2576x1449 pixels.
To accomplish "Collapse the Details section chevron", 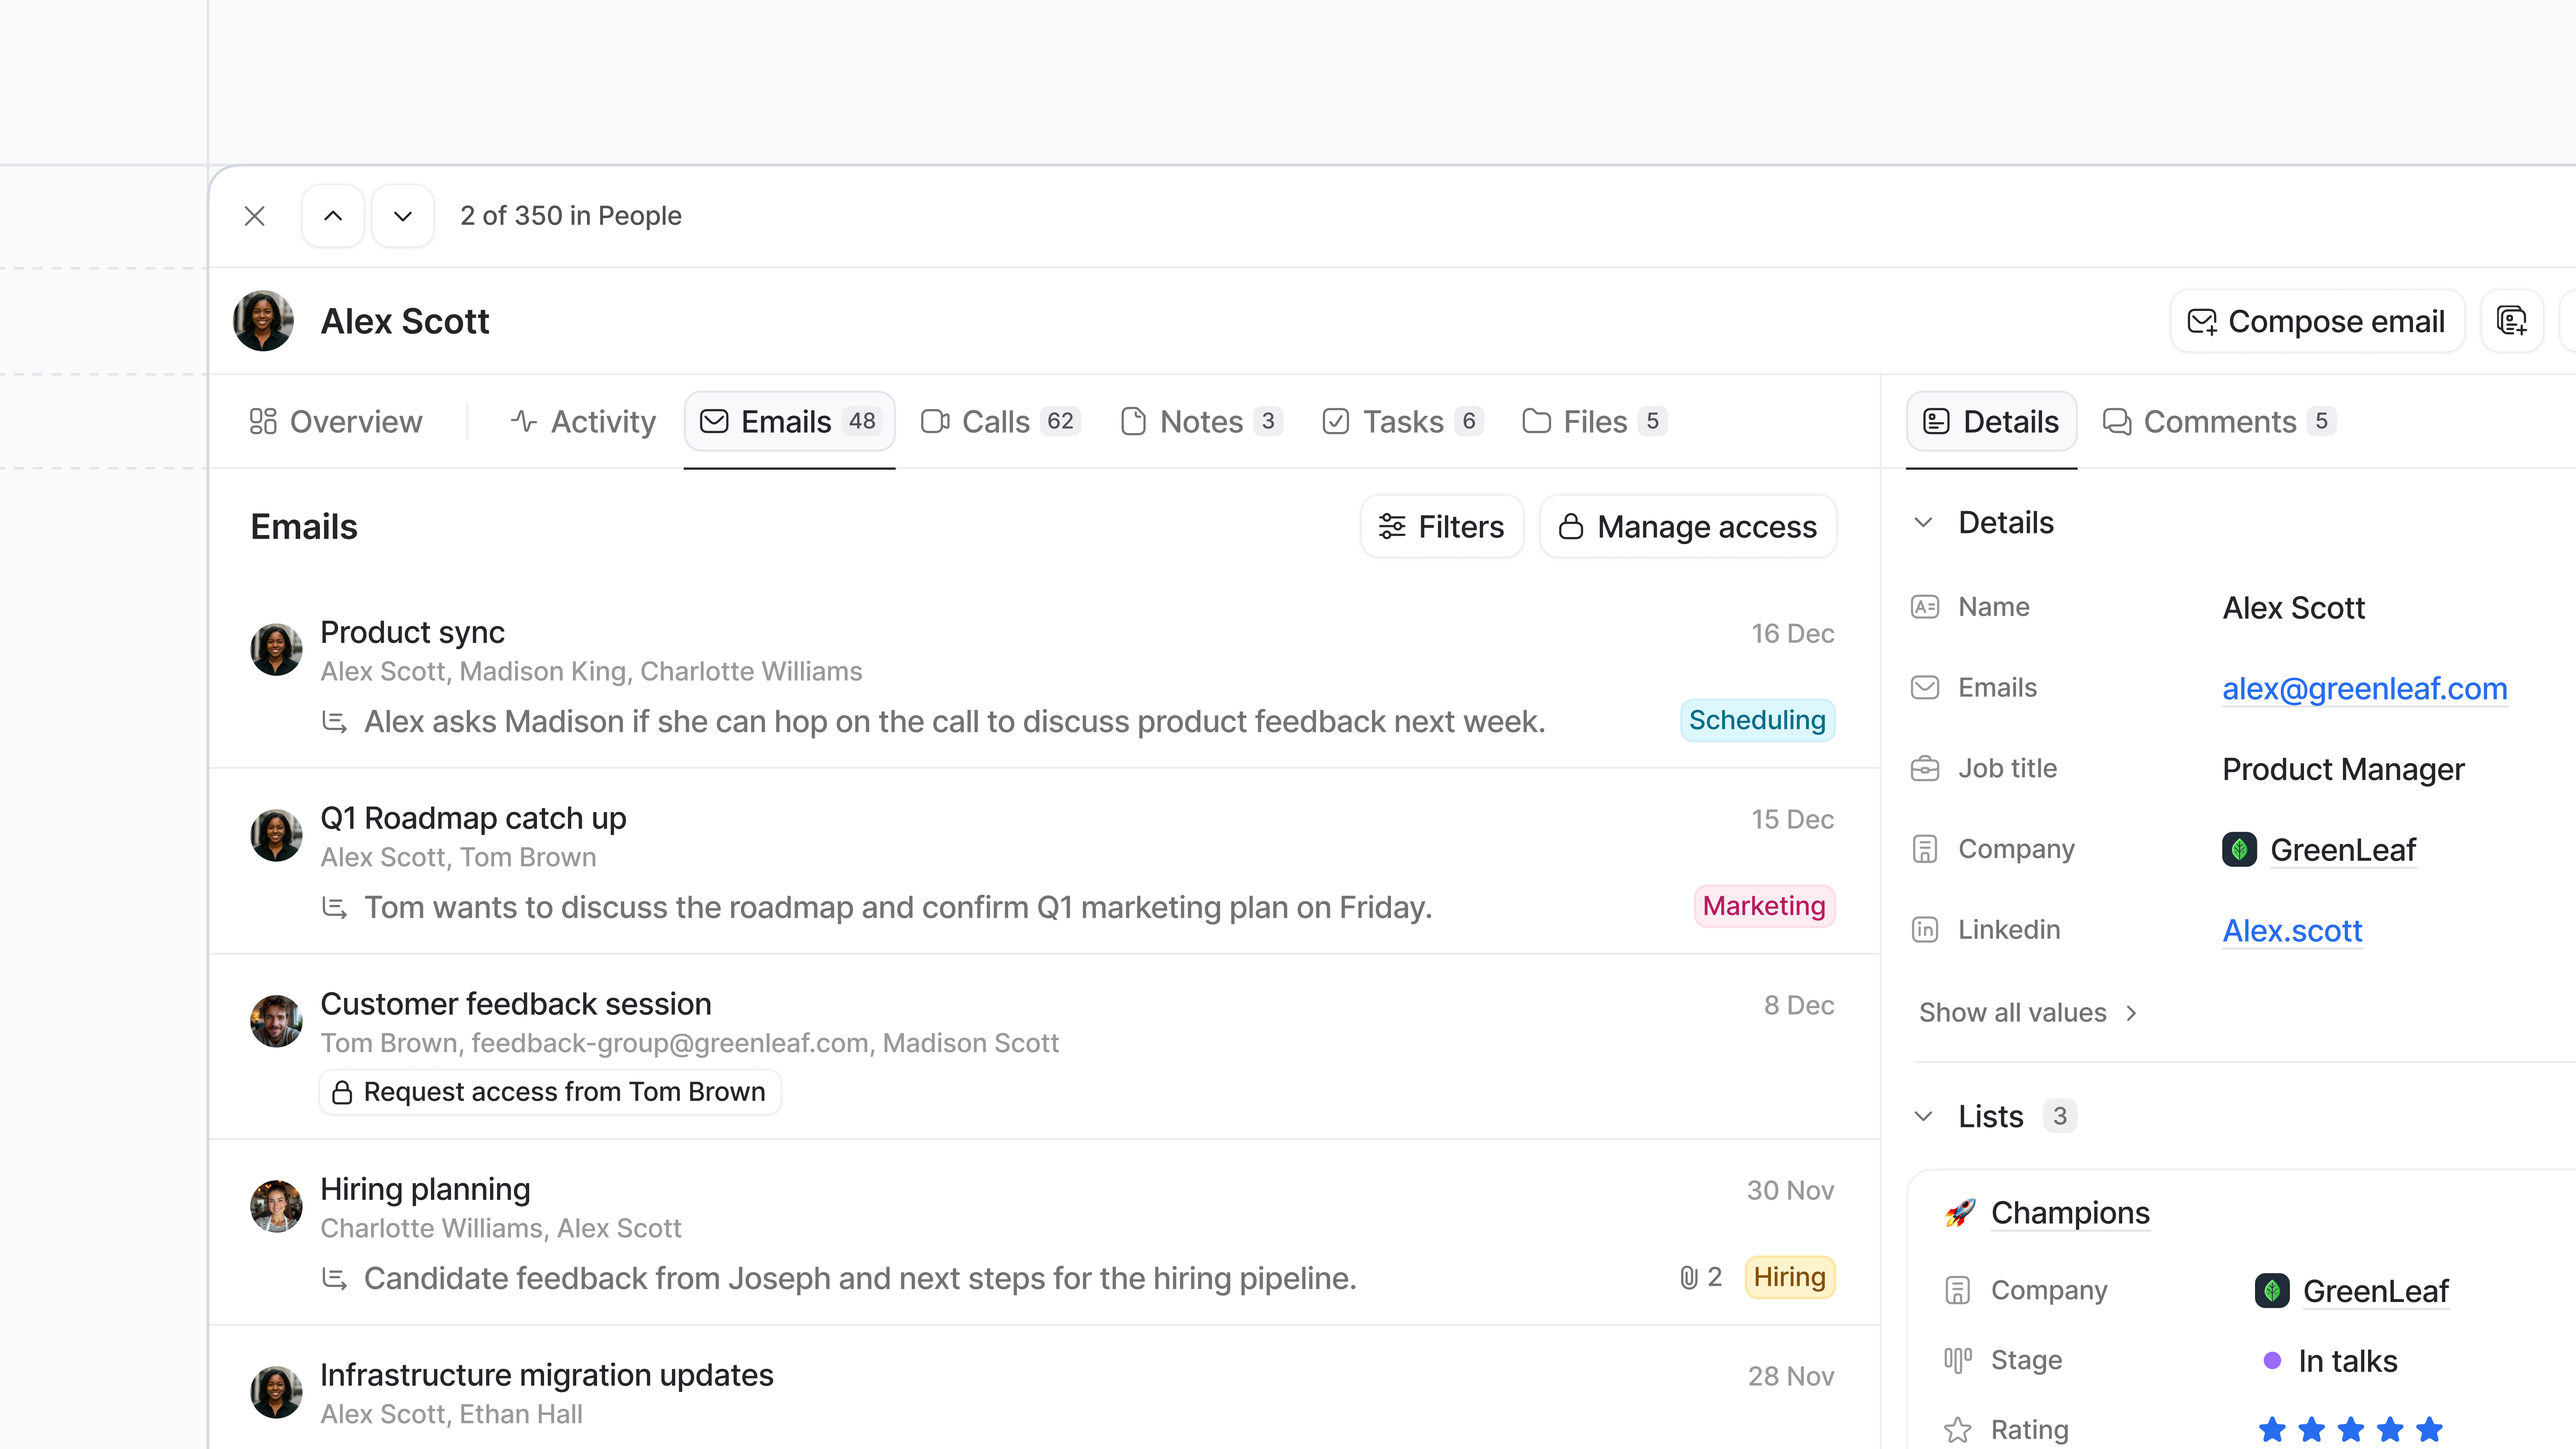I will 1923,522.
